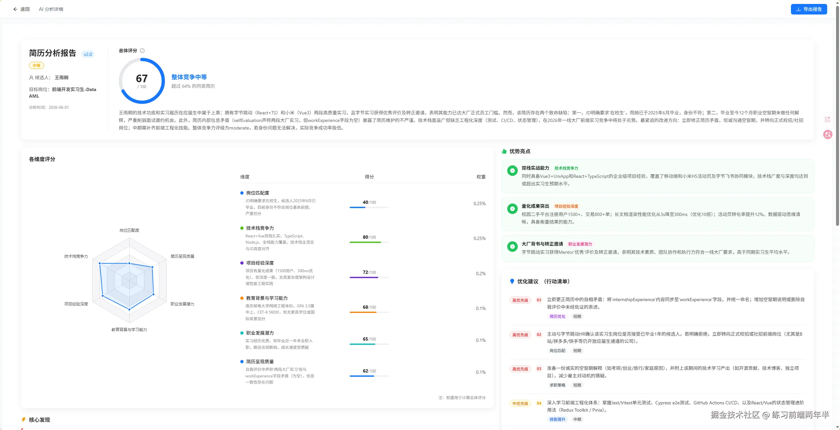Click the green 技术栈竞争力 tag on strengths card

coord(566,168)
